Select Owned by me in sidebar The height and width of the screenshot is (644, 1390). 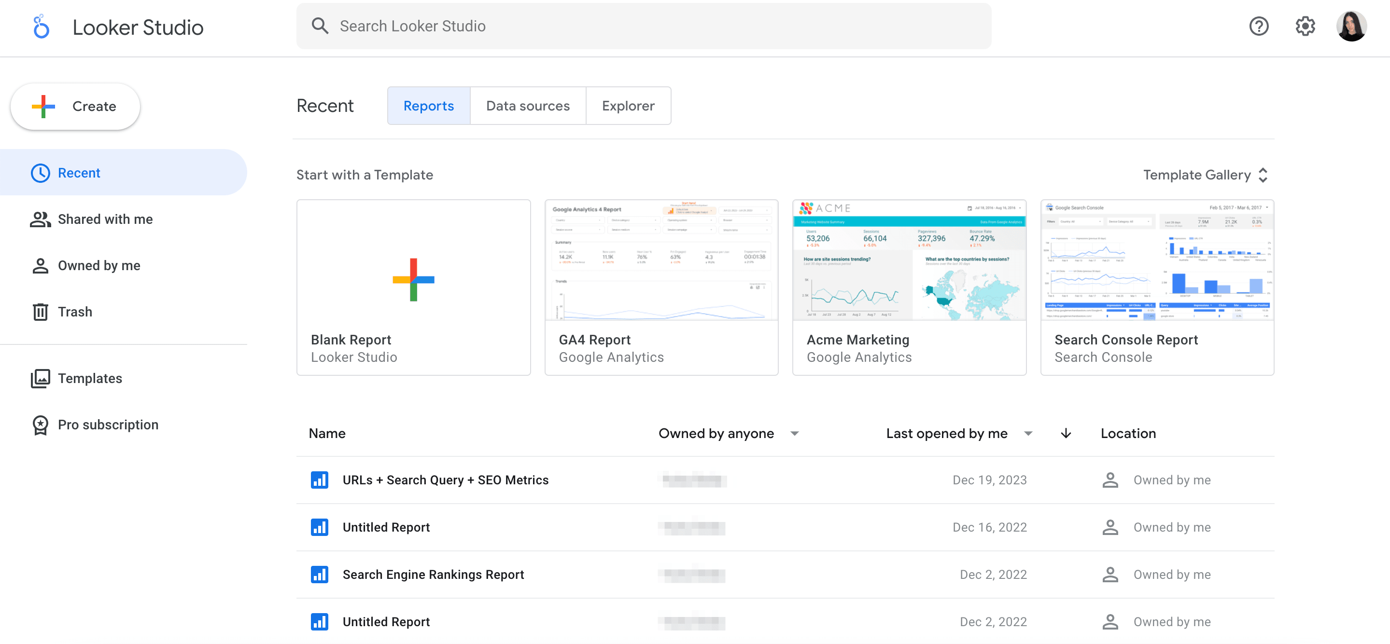pyautogui.click(x=123, y=266)
